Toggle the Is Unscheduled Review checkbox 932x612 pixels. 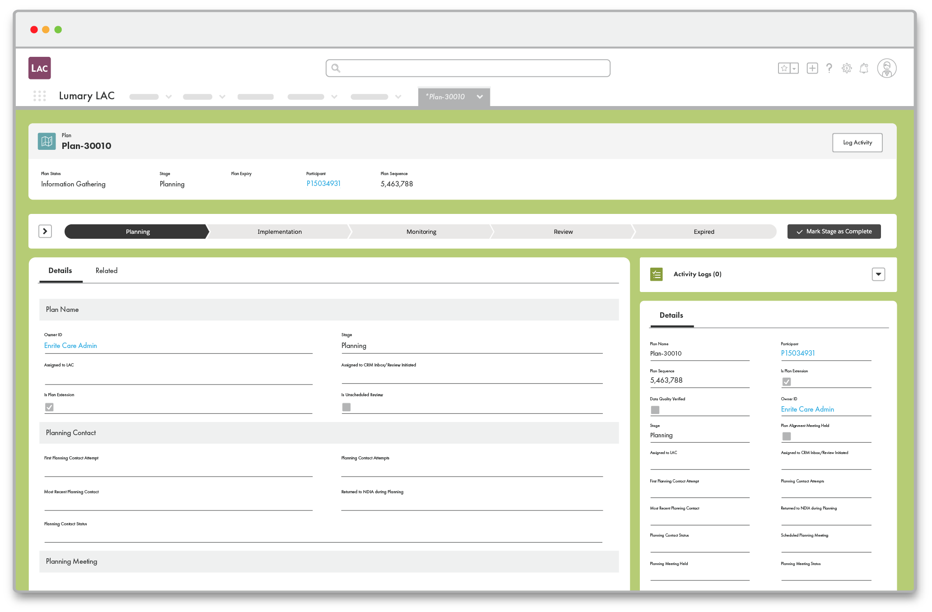(x=346, y=407)
